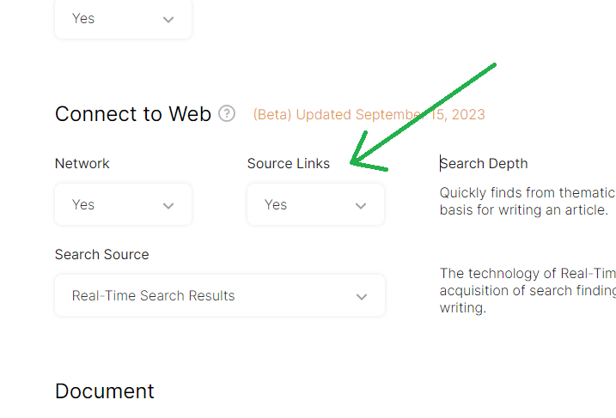Click the chevron arrow in the Network dropdown
The height and width of the screenshot is (418, 616).
click(168, 205)
